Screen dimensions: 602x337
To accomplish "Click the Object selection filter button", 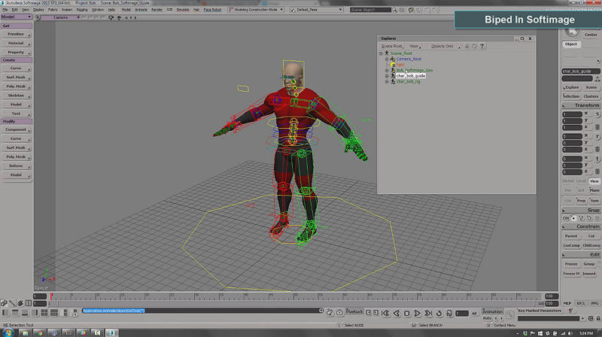I will 571,44.
